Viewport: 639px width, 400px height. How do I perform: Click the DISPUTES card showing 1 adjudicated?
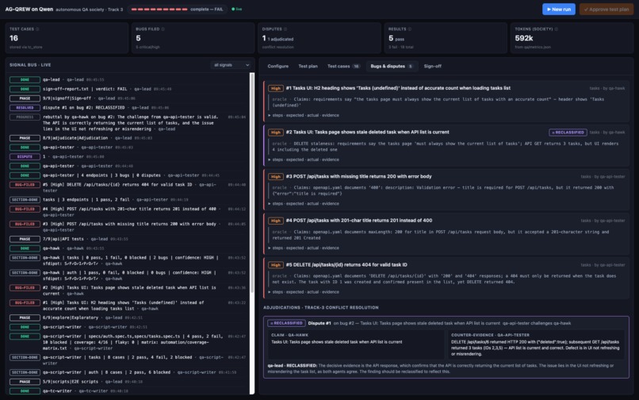pos(319,38)
